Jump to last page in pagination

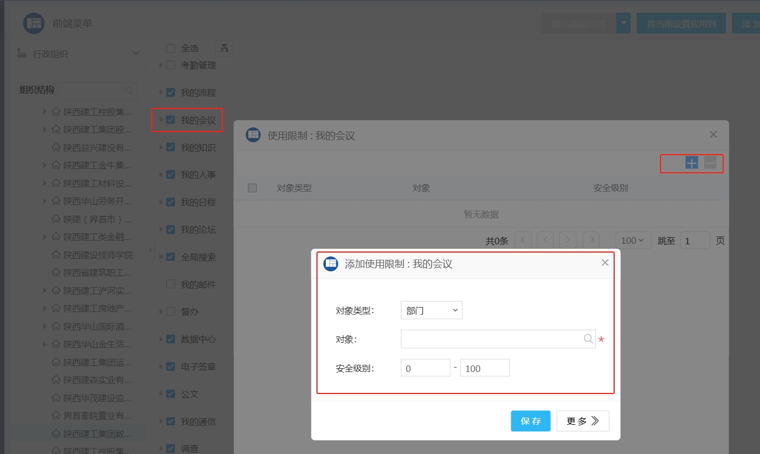pyautogui.click(x=590, y=240)
